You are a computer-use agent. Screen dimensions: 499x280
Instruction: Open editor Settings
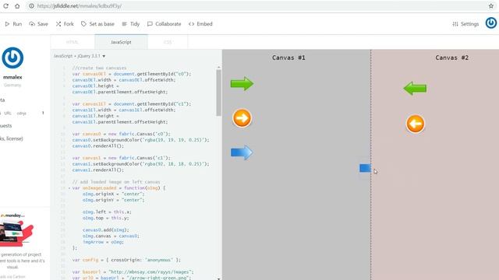tap(465, 24)
